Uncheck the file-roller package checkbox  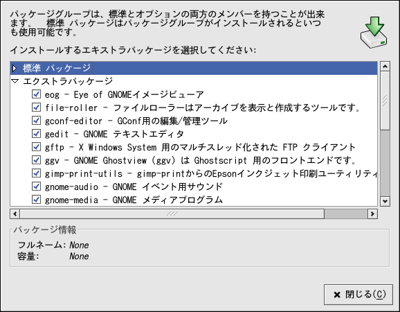pos(36,107)
